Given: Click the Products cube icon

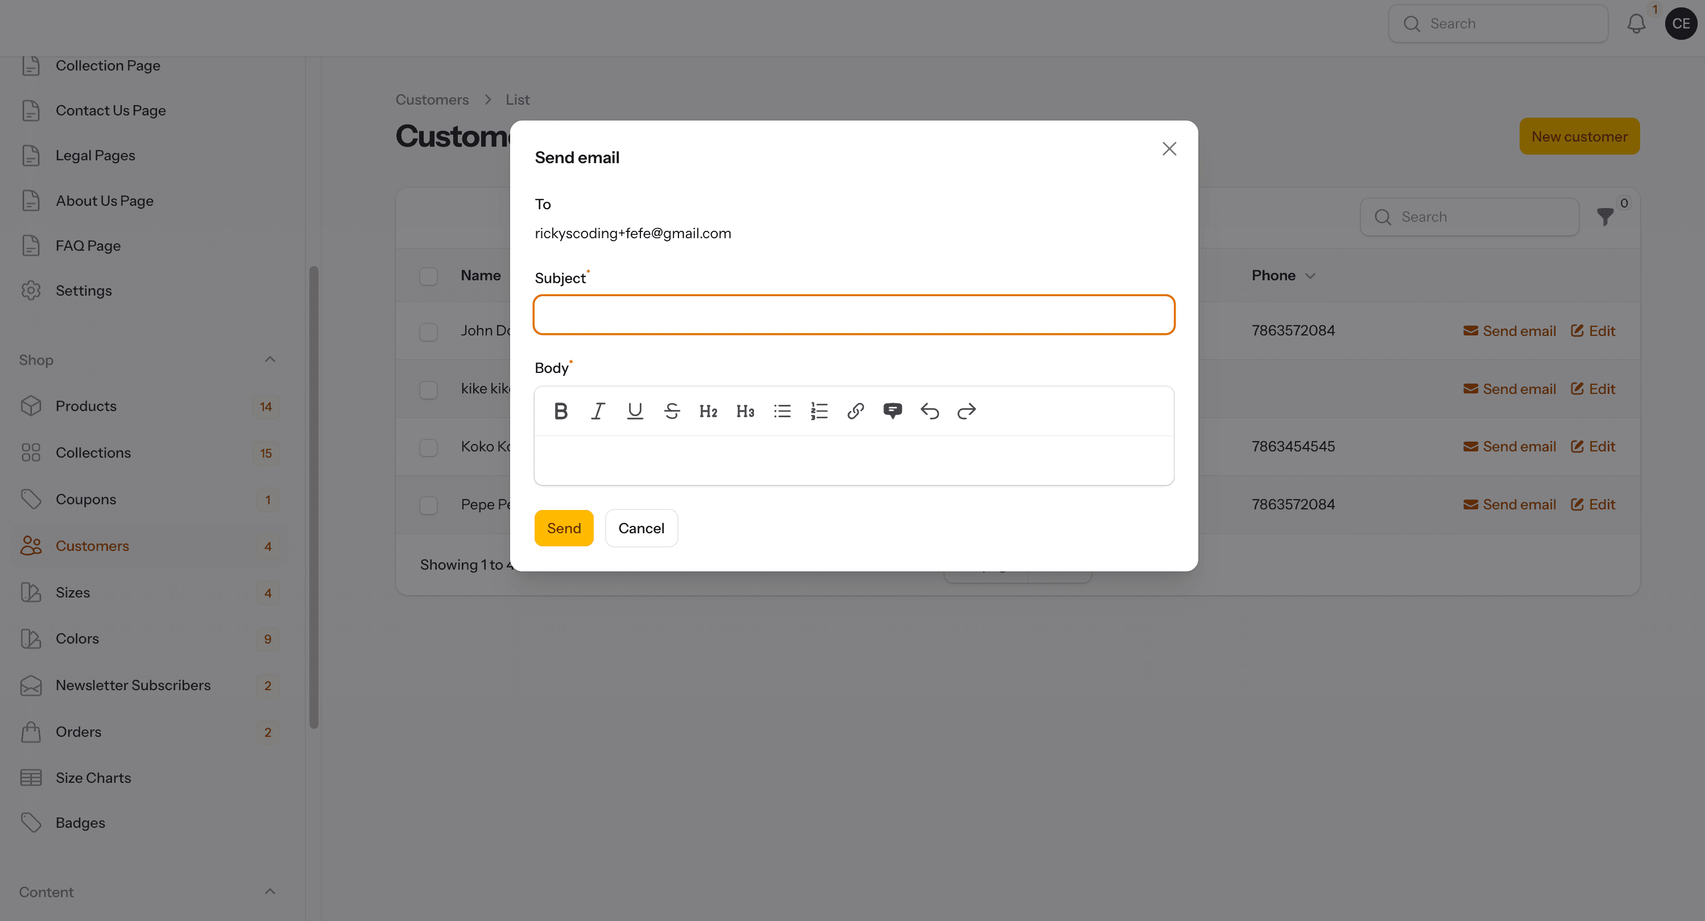Looking at the screenshot, I should (31, 406).
